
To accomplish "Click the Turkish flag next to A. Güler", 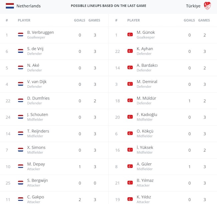I will (130, 166).
